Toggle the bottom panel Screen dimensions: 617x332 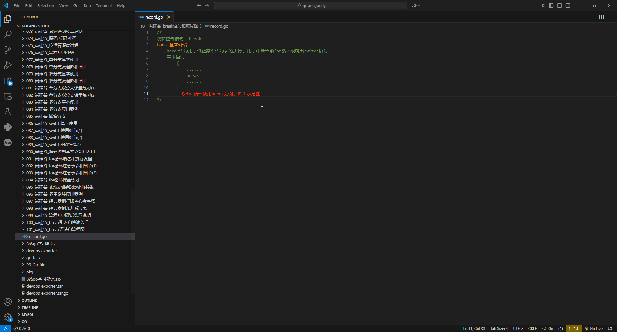click(x=559, y=5)
